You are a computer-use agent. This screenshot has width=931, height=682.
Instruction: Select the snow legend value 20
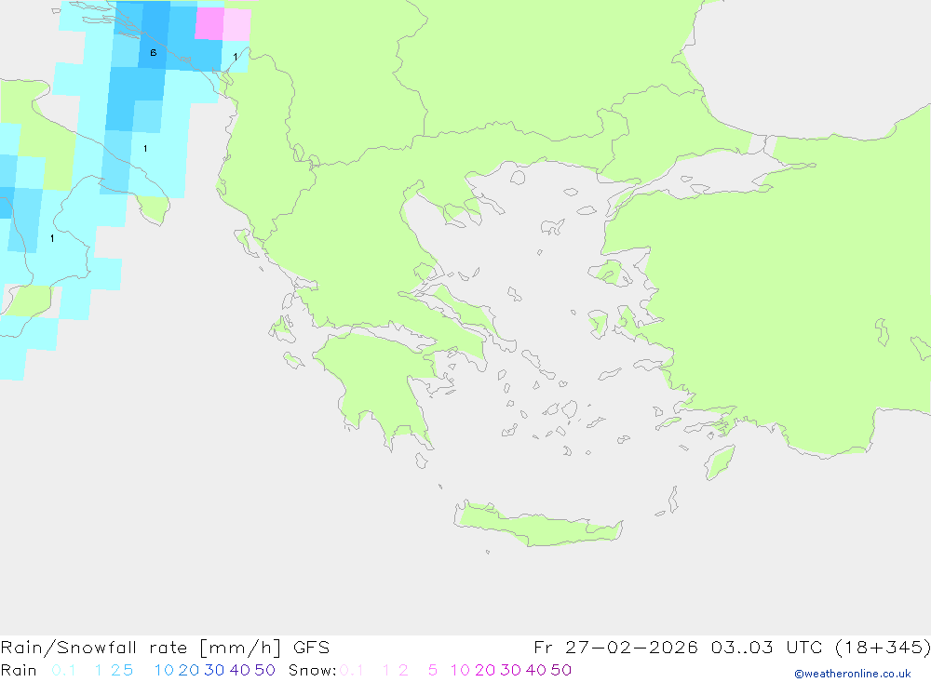coord(485,670)
